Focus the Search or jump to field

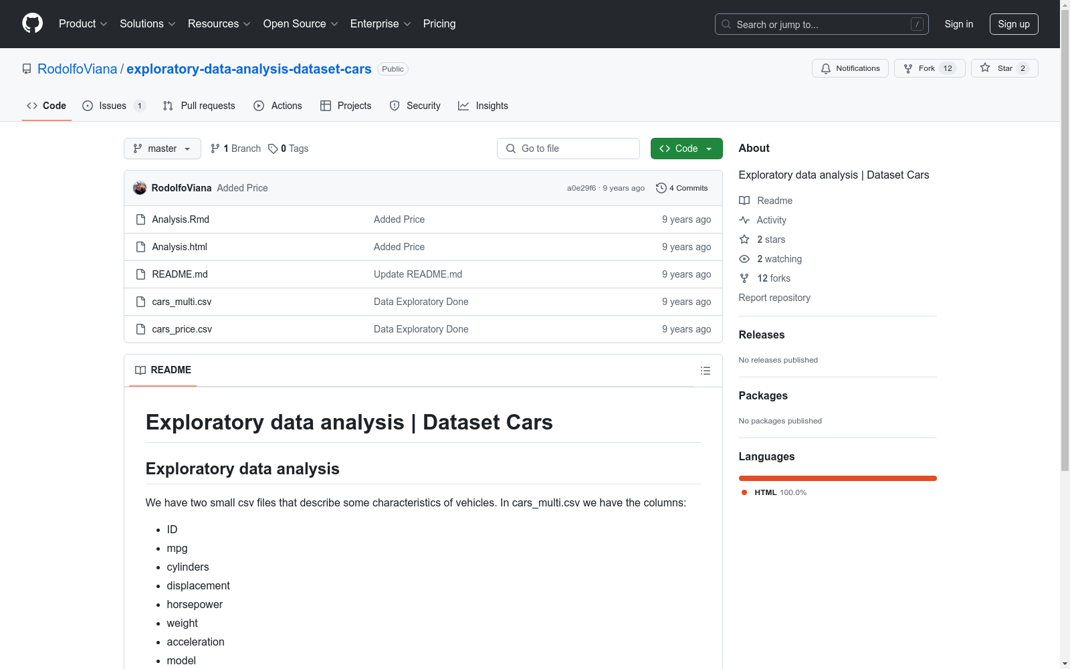(x=821, y=24)
